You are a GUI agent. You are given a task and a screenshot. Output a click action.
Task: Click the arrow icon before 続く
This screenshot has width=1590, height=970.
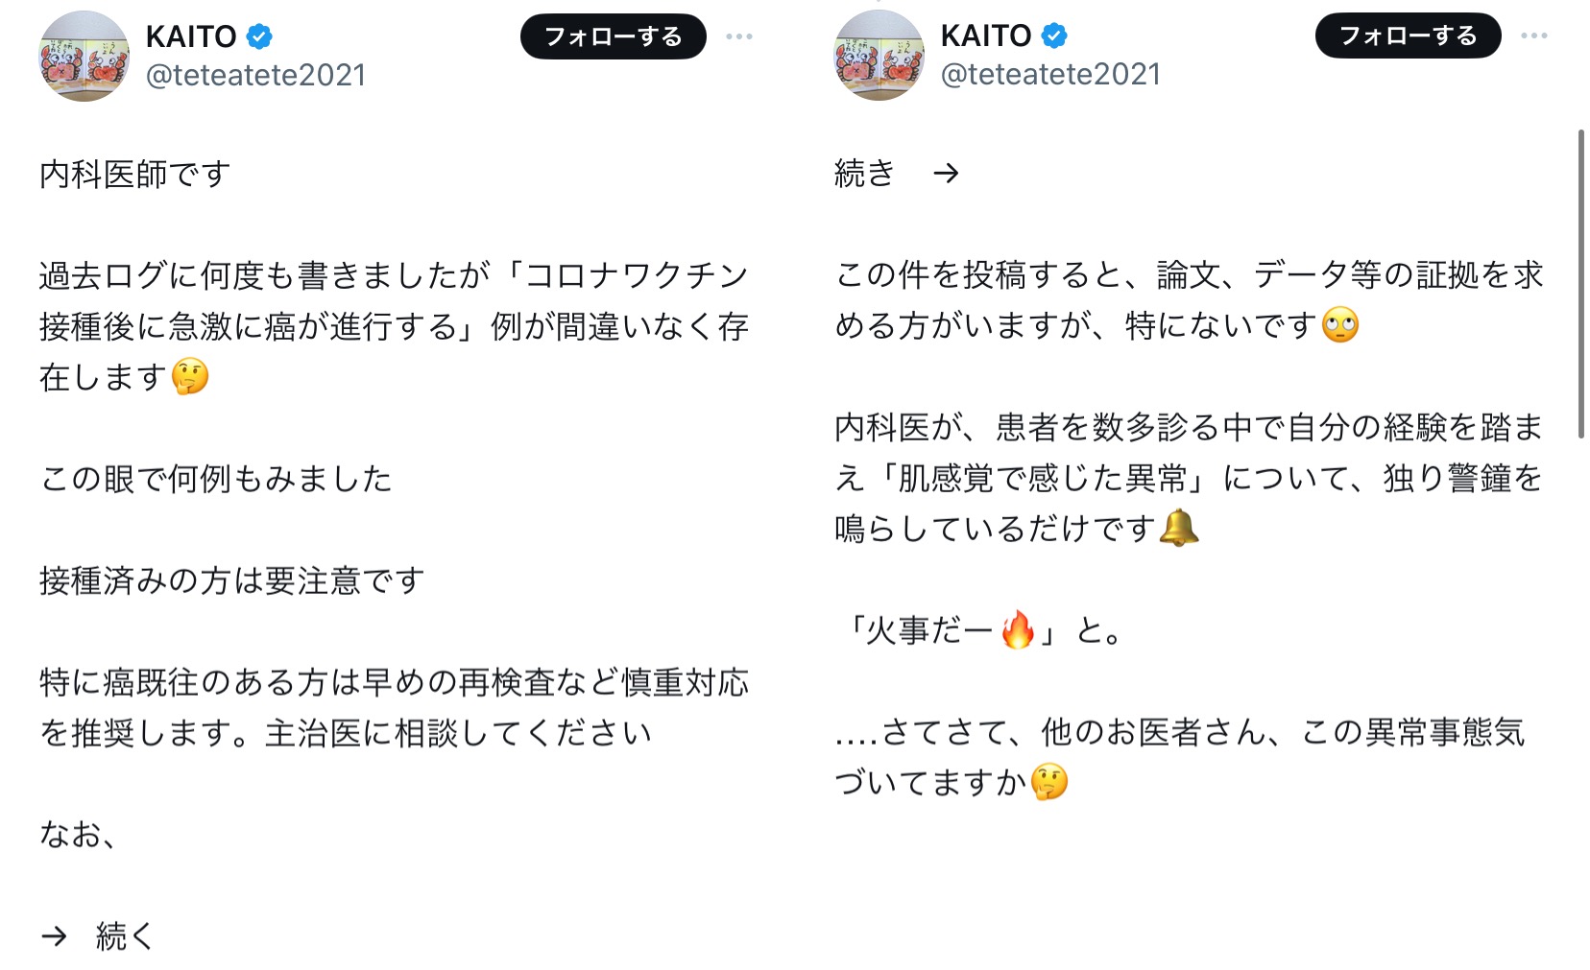(x=55, y=935)
